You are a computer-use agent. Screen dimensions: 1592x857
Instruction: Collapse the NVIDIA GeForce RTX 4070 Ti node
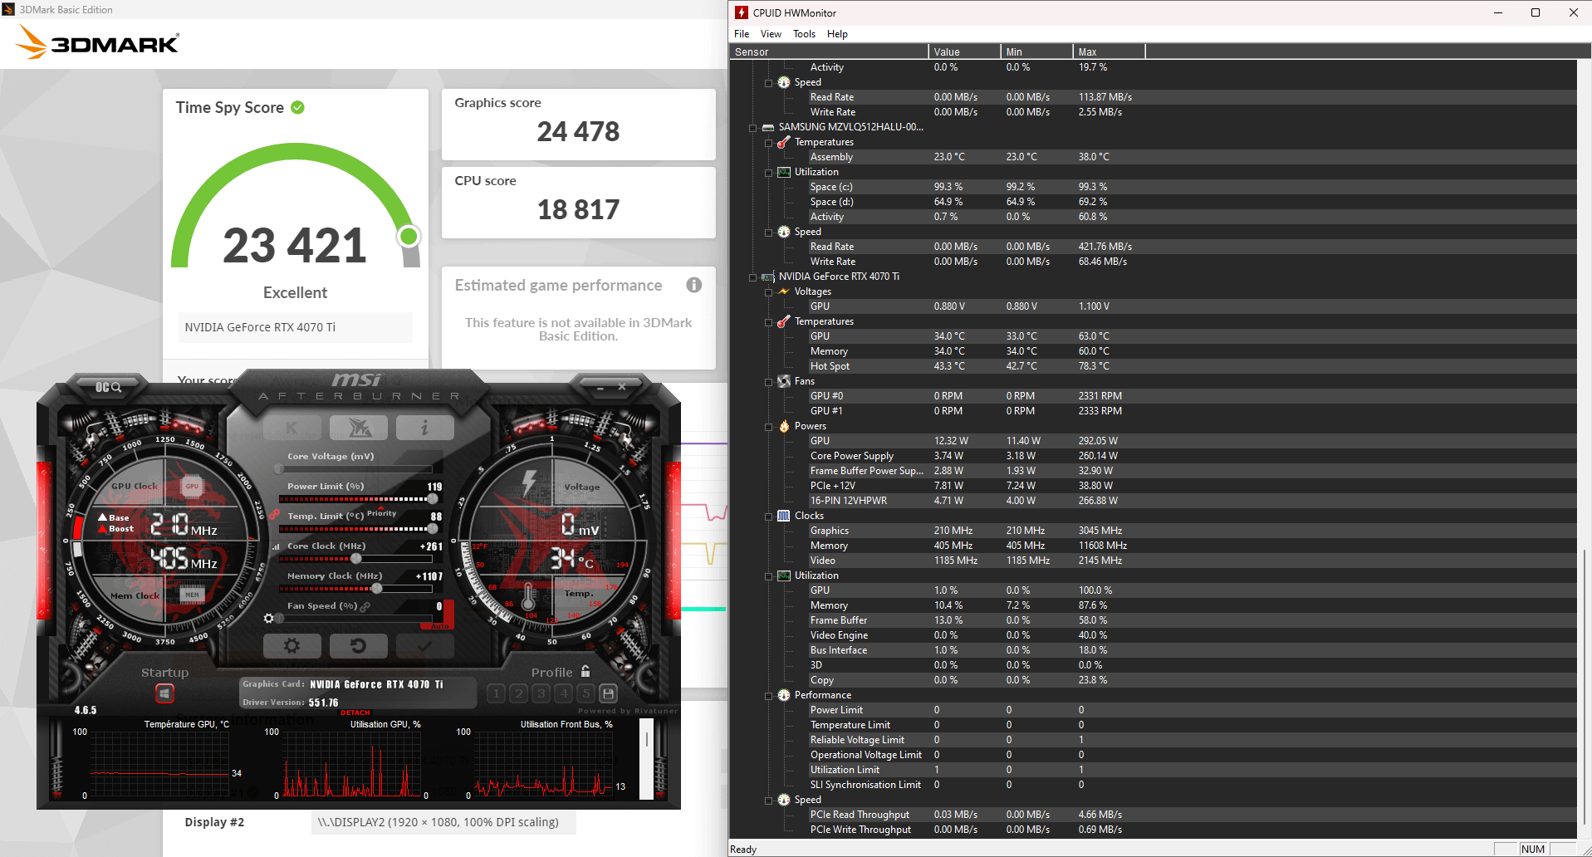point(753,277)
